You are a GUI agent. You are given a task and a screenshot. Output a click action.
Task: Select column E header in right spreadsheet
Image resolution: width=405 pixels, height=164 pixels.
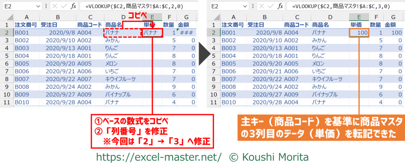coord(358,17)
